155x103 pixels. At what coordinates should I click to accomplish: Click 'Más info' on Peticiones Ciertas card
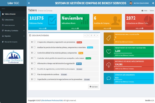(x=43, y=28)
